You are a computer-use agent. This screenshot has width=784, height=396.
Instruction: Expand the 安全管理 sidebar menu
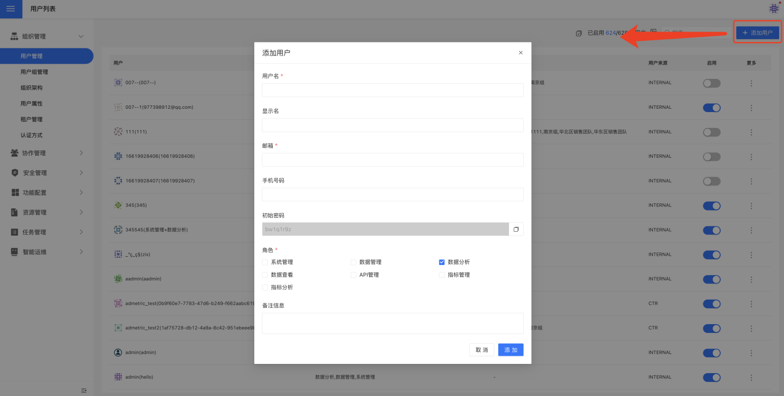click(x=47, y=173)
